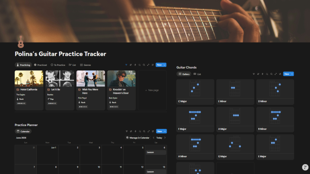
Task: Click the guitar page icon
Action: point(21,42)
